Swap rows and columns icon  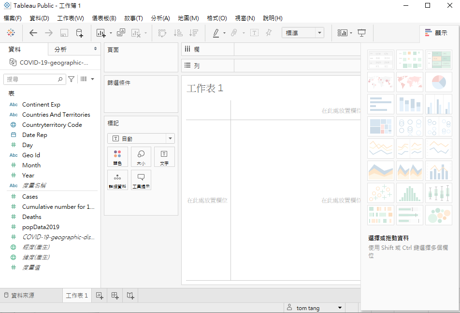[162, 33]
